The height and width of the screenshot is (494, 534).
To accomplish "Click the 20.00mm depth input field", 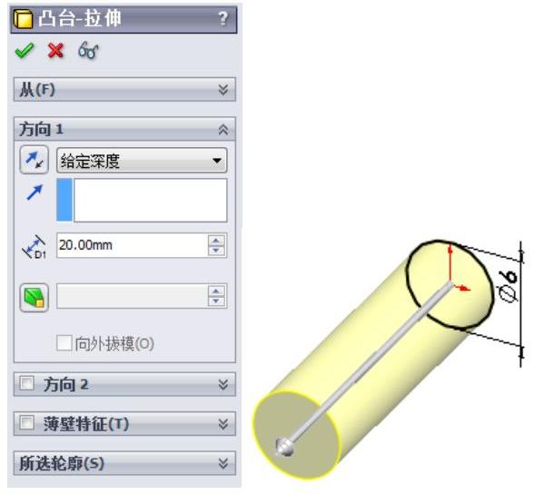I will [x=133, y=245].
